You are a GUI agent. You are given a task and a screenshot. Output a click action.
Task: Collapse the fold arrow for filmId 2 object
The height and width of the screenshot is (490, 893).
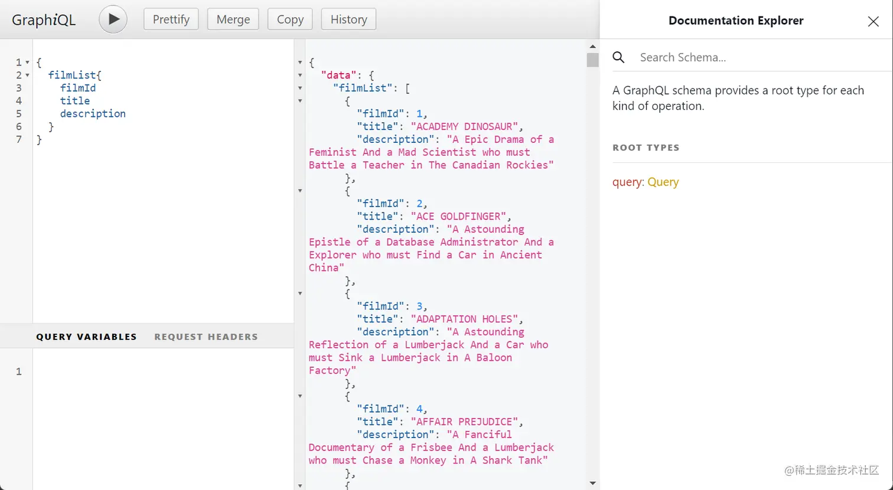(x=300, y=191)
